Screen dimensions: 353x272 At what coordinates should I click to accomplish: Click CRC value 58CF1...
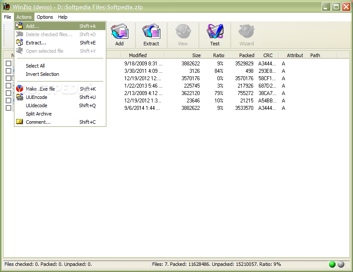click(x=267, y=78)
